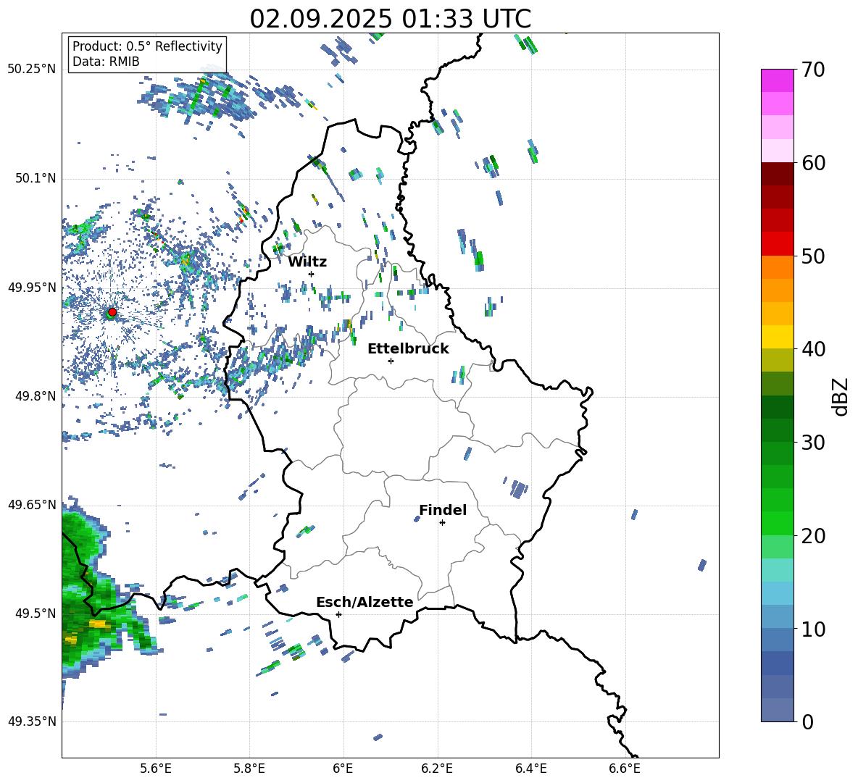Click the light cyan colorbar segment above 10
Viewport: 858px width, 783px height.
778,593
